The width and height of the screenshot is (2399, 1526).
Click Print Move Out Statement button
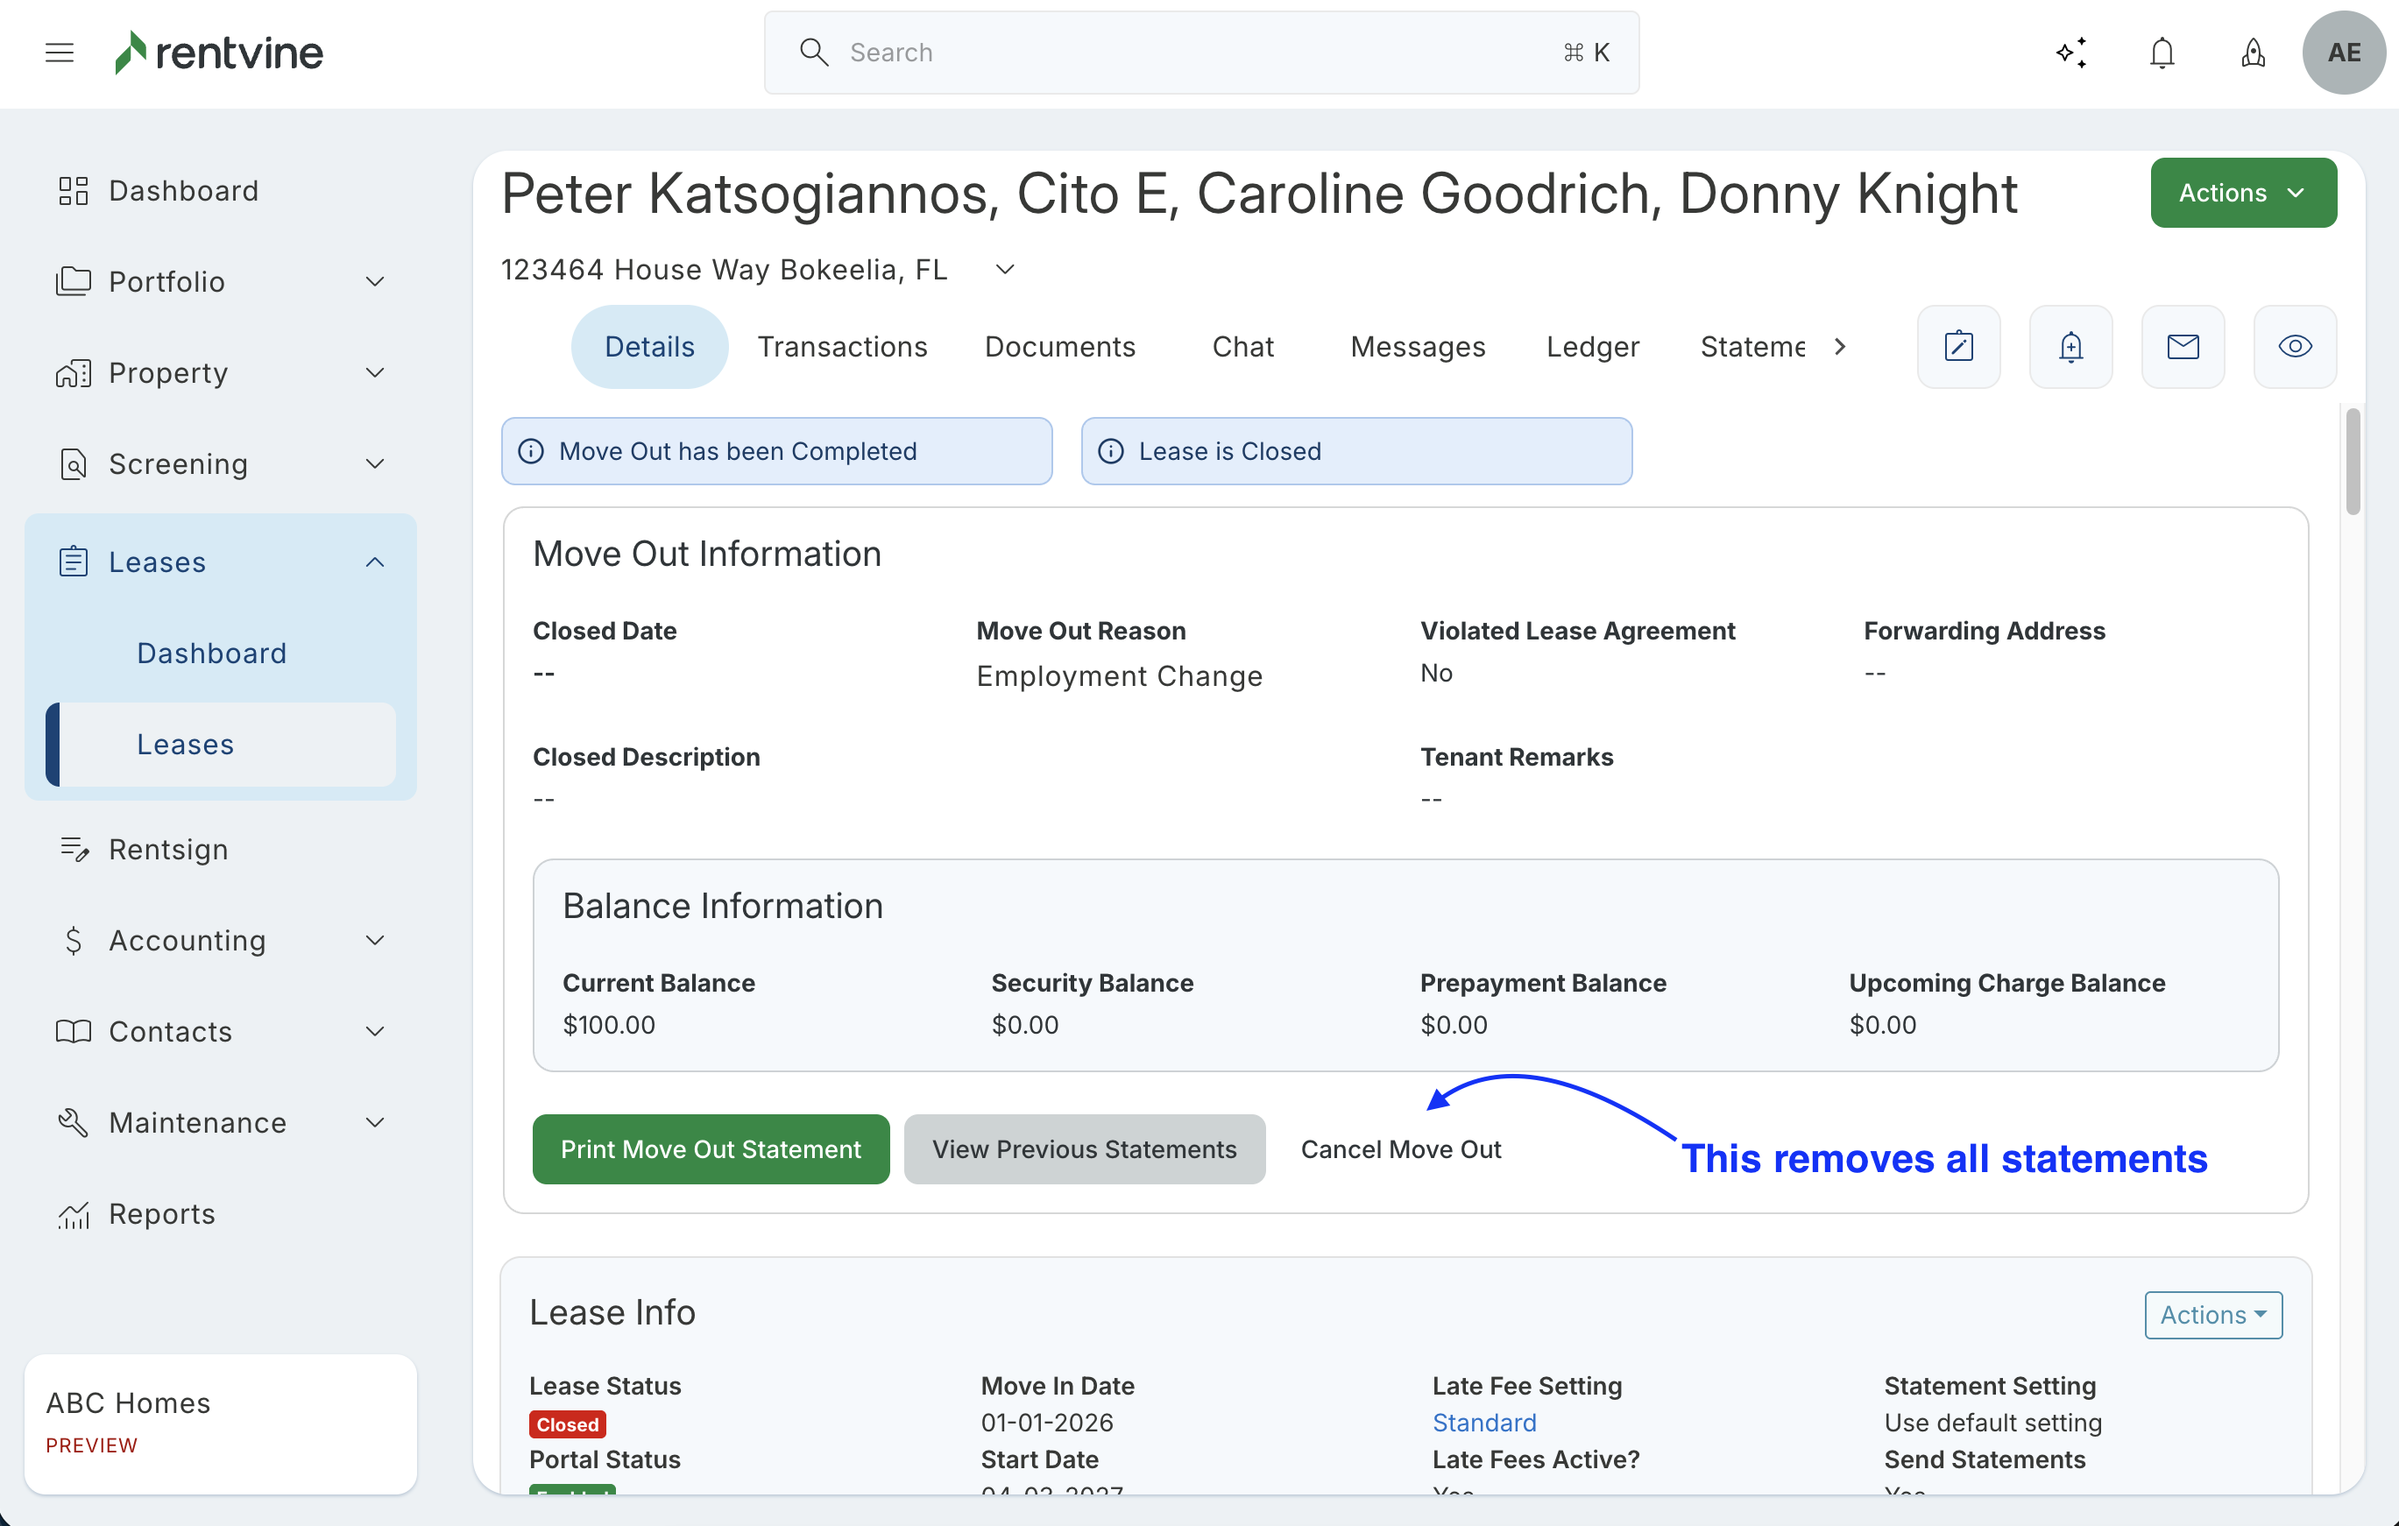(x=711, y=1149)
